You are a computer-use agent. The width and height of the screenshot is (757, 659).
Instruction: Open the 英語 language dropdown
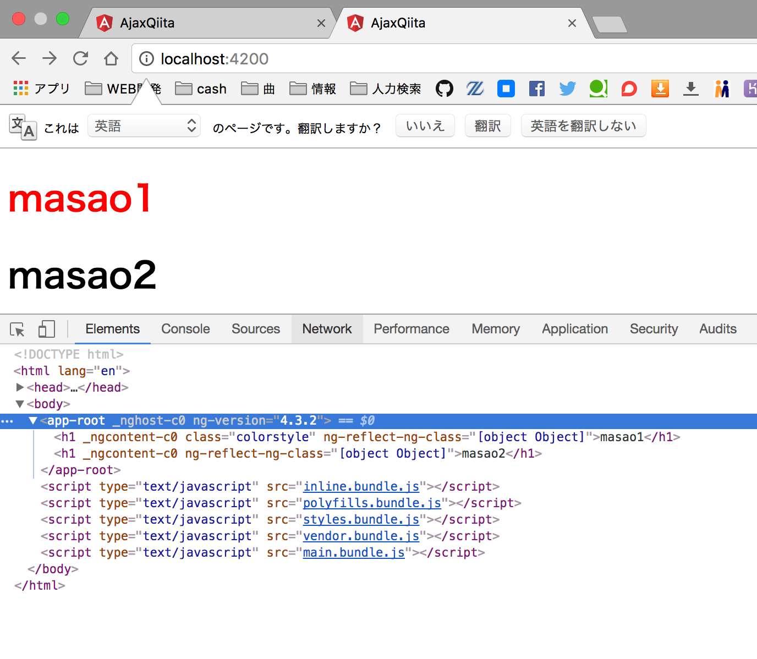click(144, 125)
